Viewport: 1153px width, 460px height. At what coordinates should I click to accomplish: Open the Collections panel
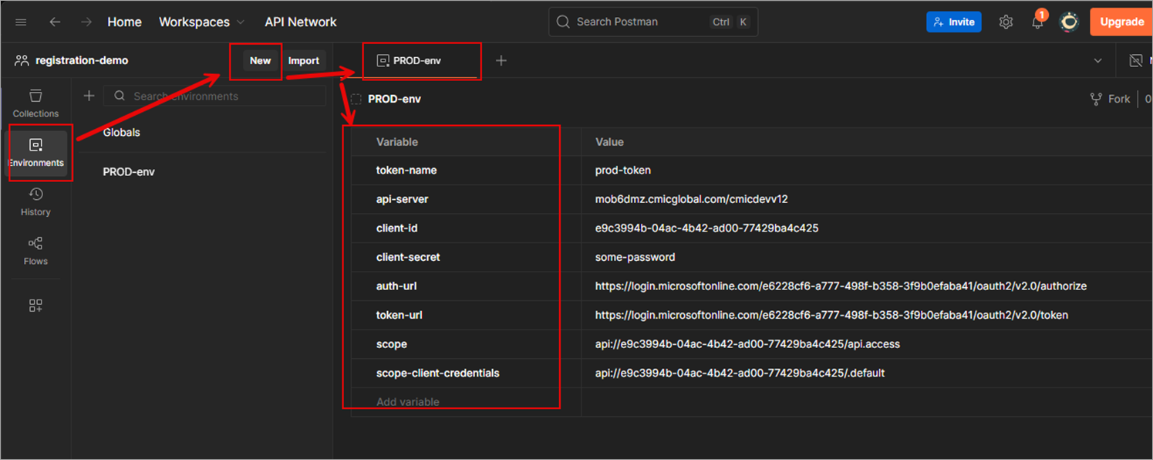(x=35, y=103)
